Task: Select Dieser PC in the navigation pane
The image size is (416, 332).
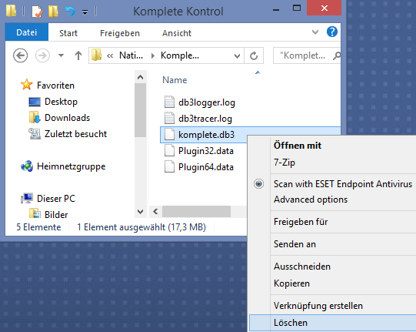Action: point(56,198)
